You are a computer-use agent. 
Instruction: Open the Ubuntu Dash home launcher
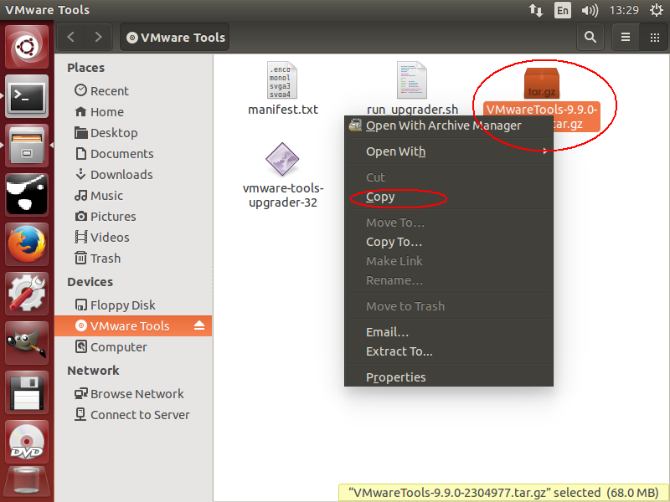pyautogui.click(x=27, y=47)
